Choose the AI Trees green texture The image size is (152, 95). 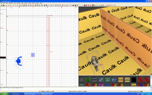(88, 80)
